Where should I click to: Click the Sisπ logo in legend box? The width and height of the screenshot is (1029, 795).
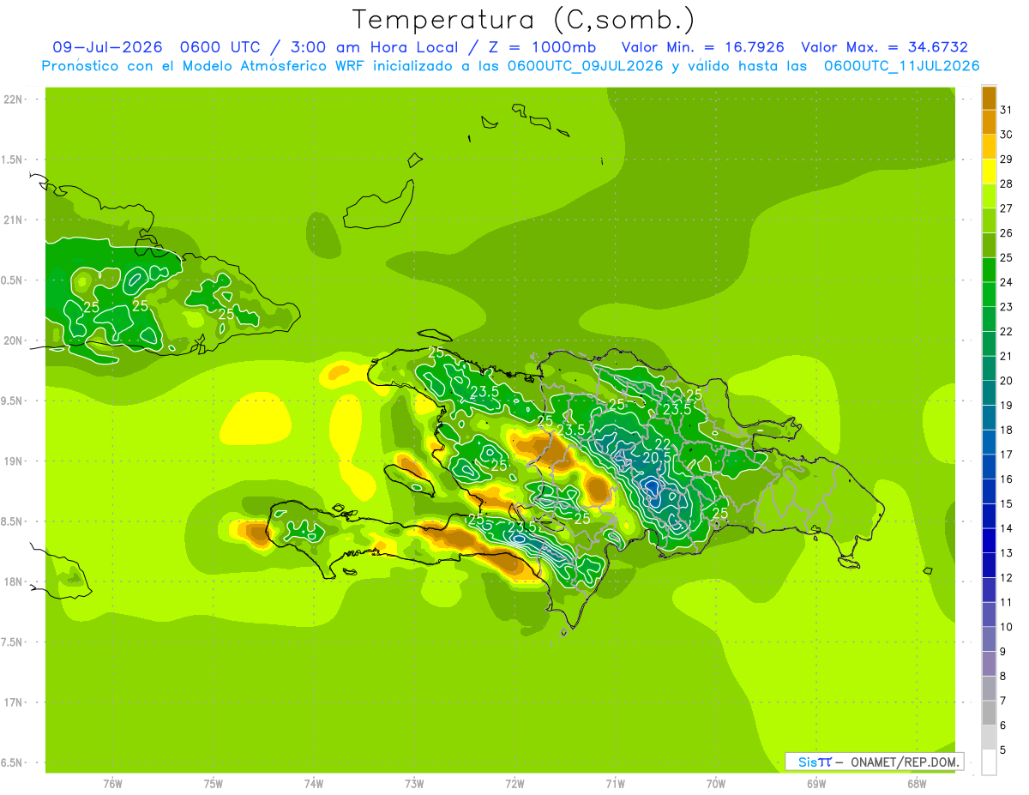pyautogui.click(x=815, y=762)
